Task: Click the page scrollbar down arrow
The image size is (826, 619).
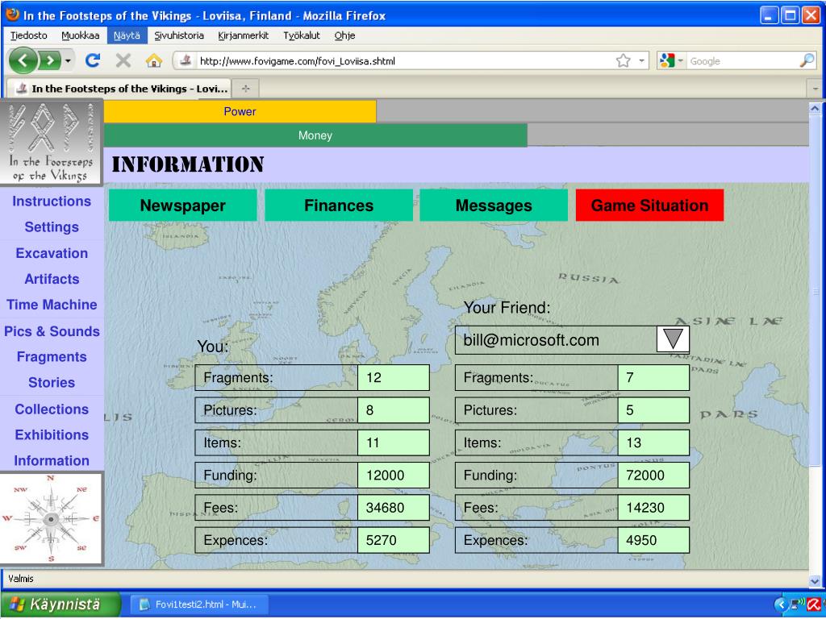Action: click(x=815, y=580)
